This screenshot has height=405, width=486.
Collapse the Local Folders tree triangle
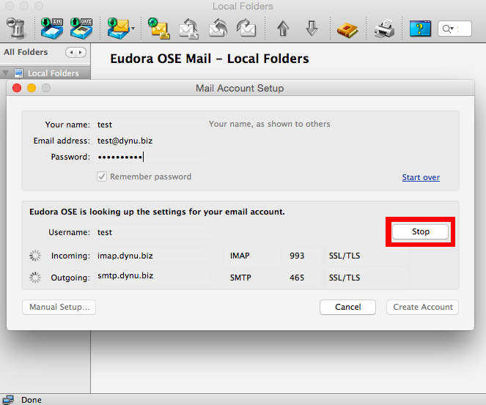pyautogui.click(x=5, y=73)
